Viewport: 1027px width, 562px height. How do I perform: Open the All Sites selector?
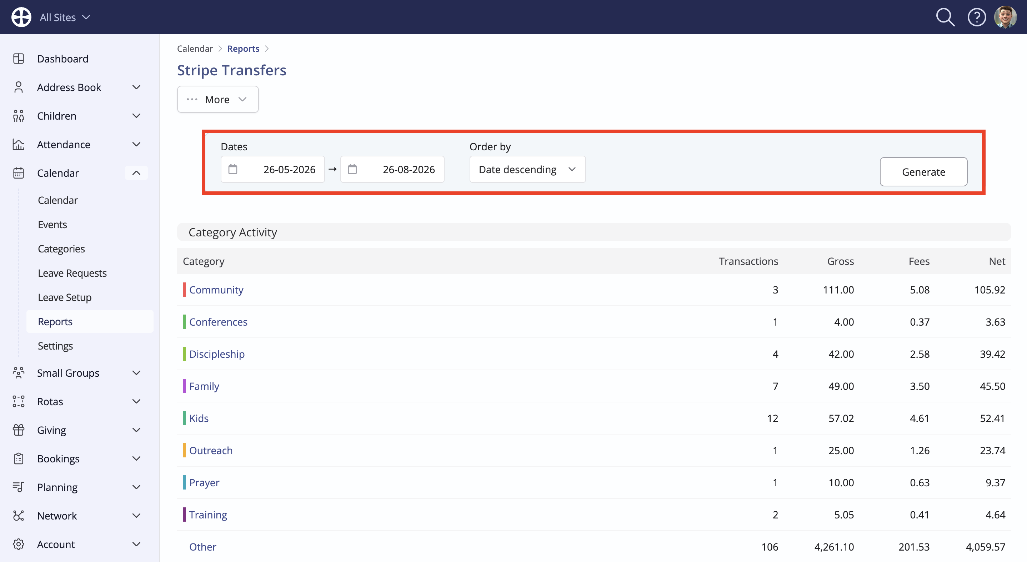tap(65, 17)
